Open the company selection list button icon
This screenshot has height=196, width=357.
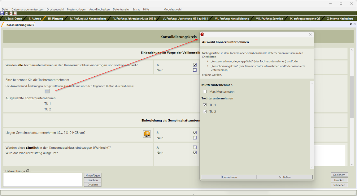click(47, 91)
